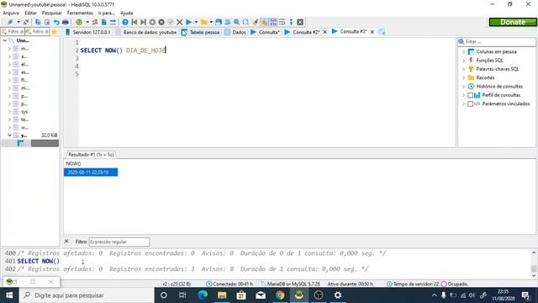Select the 2020-08-11 result cell
Screen dimensions: 538x303
(x=91, y=172)
